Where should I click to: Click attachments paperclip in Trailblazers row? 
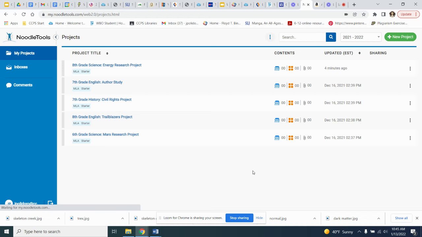tap(304, 120)
